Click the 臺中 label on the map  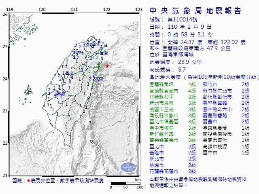pyautogui.click(x=69, y=73)
